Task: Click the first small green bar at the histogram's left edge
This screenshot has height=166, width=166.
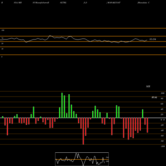Action: tap(3, 117)
